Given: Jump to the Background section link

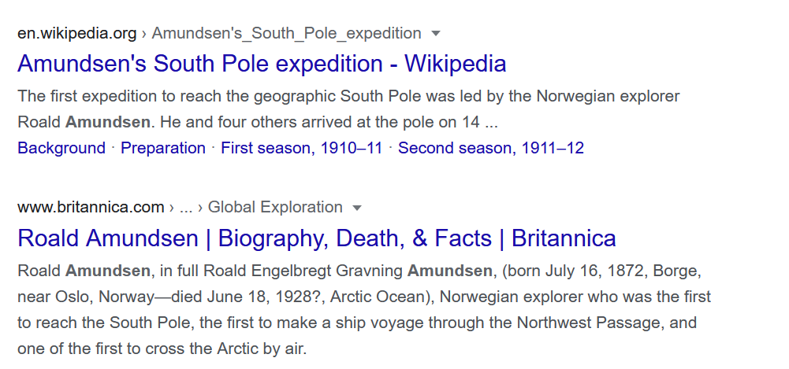Looking at the screenshot, I should click(61, 148).
